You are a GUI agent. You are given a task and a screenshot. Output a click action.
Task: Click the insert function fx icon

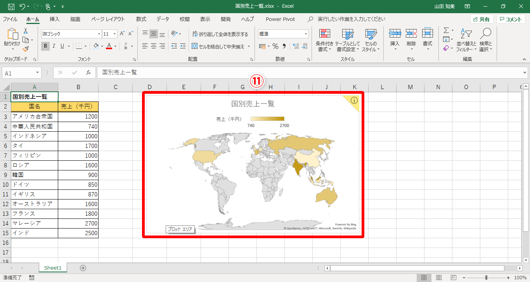[x=88, y=72]
